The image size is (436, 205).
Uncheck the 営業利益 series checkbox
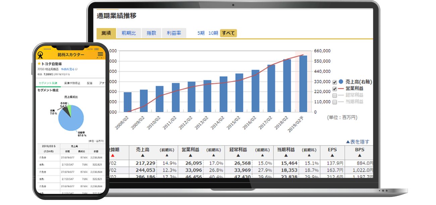[334, 89]
